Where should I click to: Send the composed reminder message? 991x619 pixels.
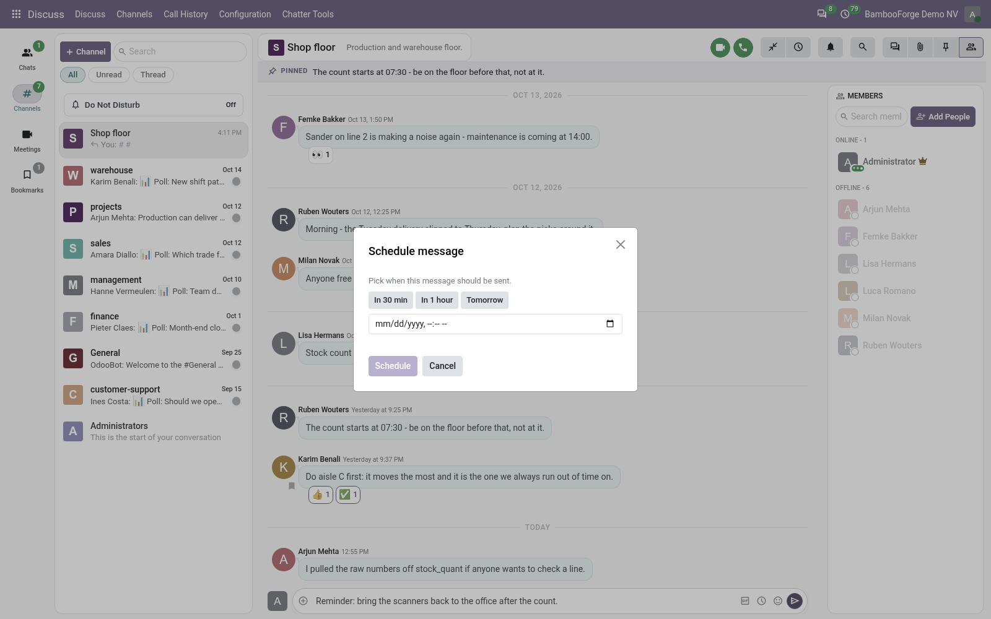coord(795,601)
